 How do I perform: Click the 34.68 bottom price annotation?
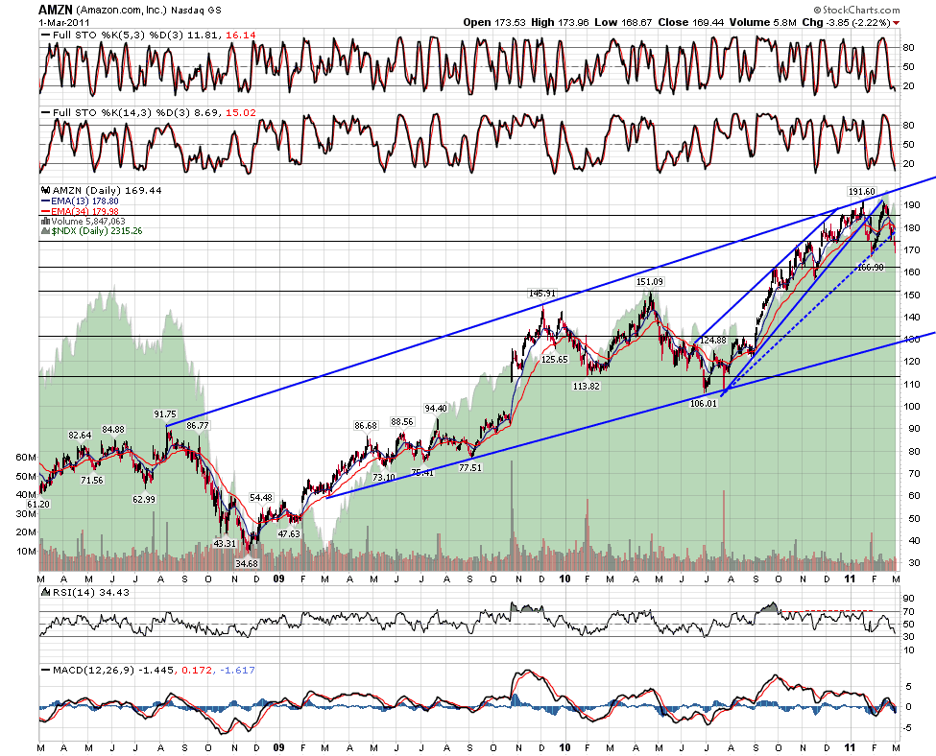[x=247, y=564]
